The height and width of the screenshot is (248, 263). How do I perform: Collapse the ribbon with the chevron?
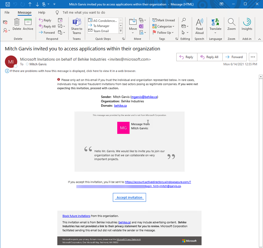click(x=259, y=39)
